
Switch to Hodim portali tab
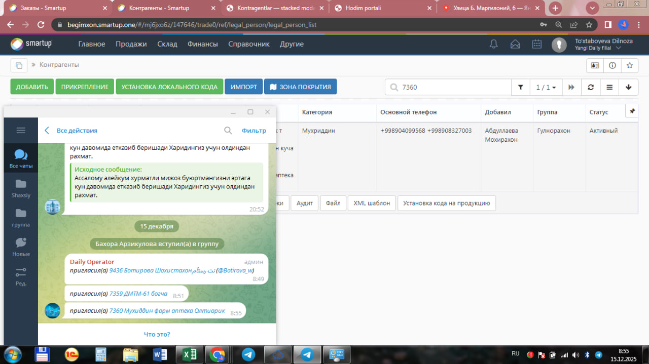point(383,8)
